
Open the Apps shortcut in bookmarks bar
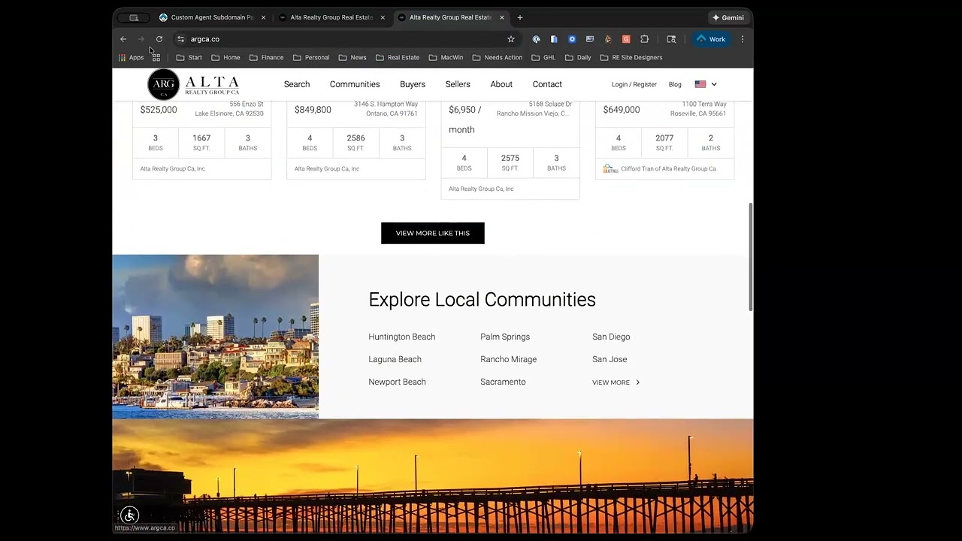coord(131,57)
